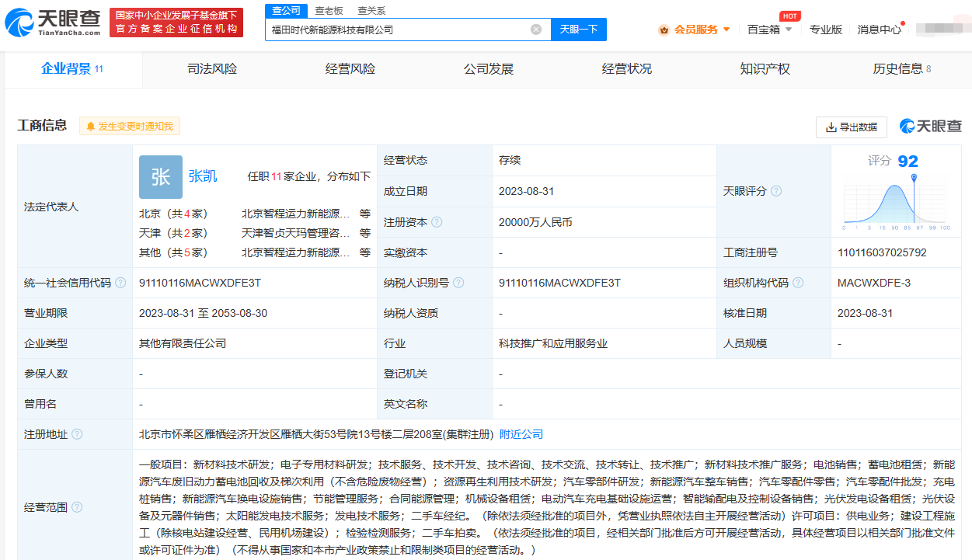Click the TianYanCha logo at top left
This screenshot has height=560, width=972.
pos(53,23)
